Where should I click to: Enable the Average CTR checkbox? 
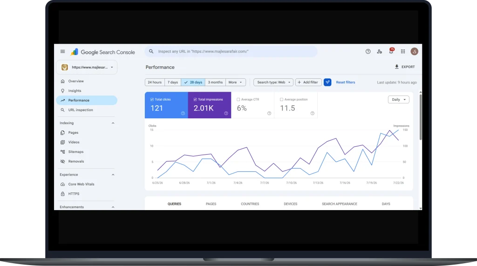238,100
